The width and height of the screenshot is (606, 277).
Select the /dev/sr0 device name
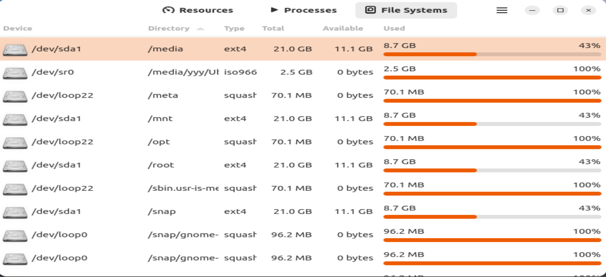pos(53,72)
